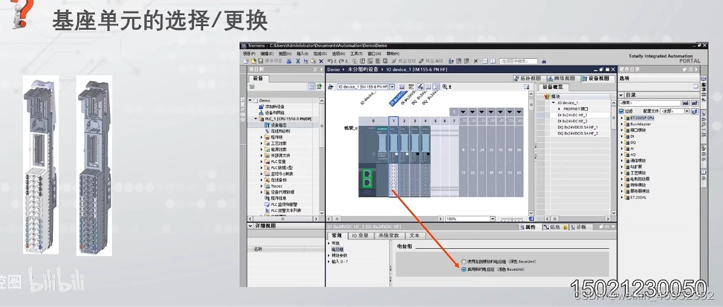
Task: Toggle the 过滤 filter checkbox in catalog
Action: [622, 111]
